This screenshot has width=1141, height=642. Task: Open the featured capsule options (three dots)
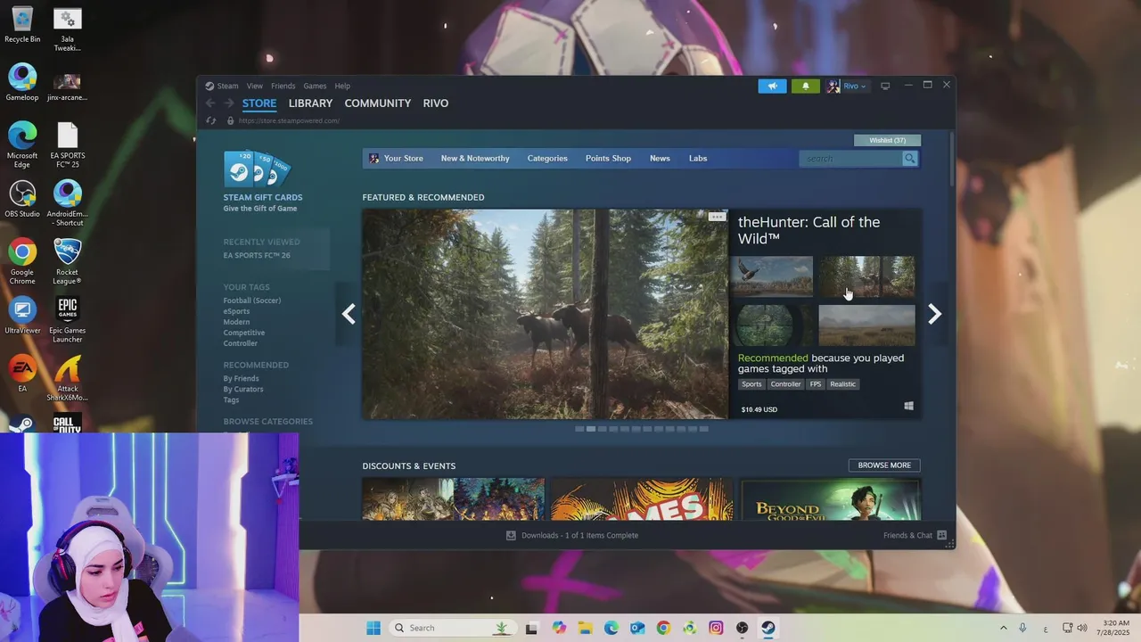[717, 217]
